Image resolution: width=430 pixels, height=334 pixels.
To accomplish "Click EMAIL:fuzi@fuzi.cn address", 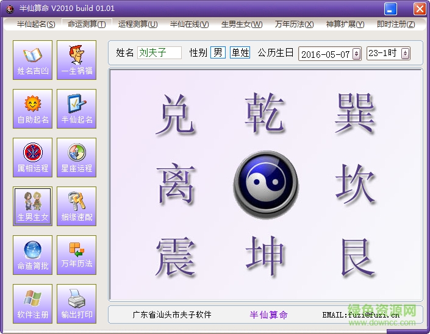I will point(361,315).
